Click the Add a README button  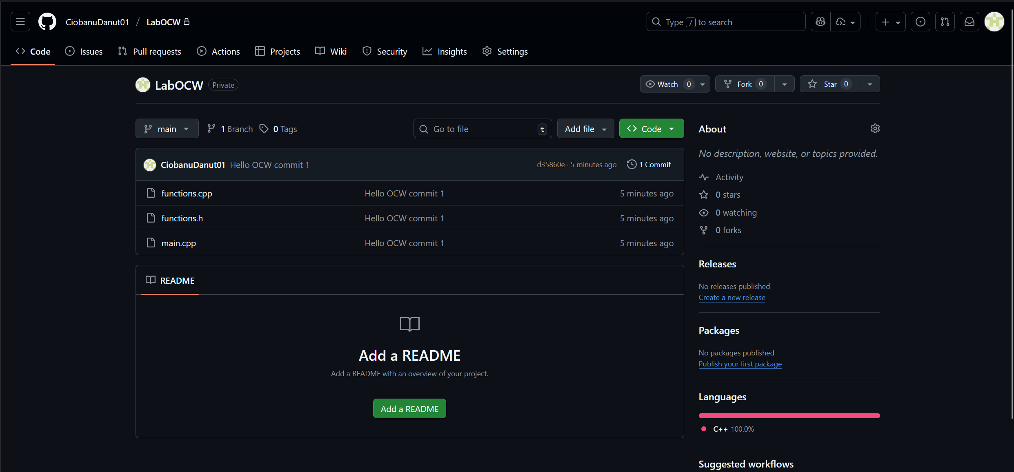click(x=409, y=409)
